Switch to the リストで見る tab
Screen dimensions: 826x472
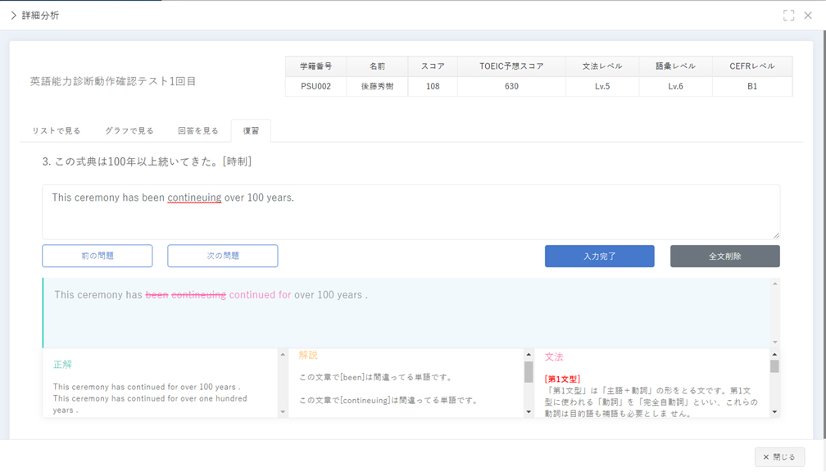57,130
